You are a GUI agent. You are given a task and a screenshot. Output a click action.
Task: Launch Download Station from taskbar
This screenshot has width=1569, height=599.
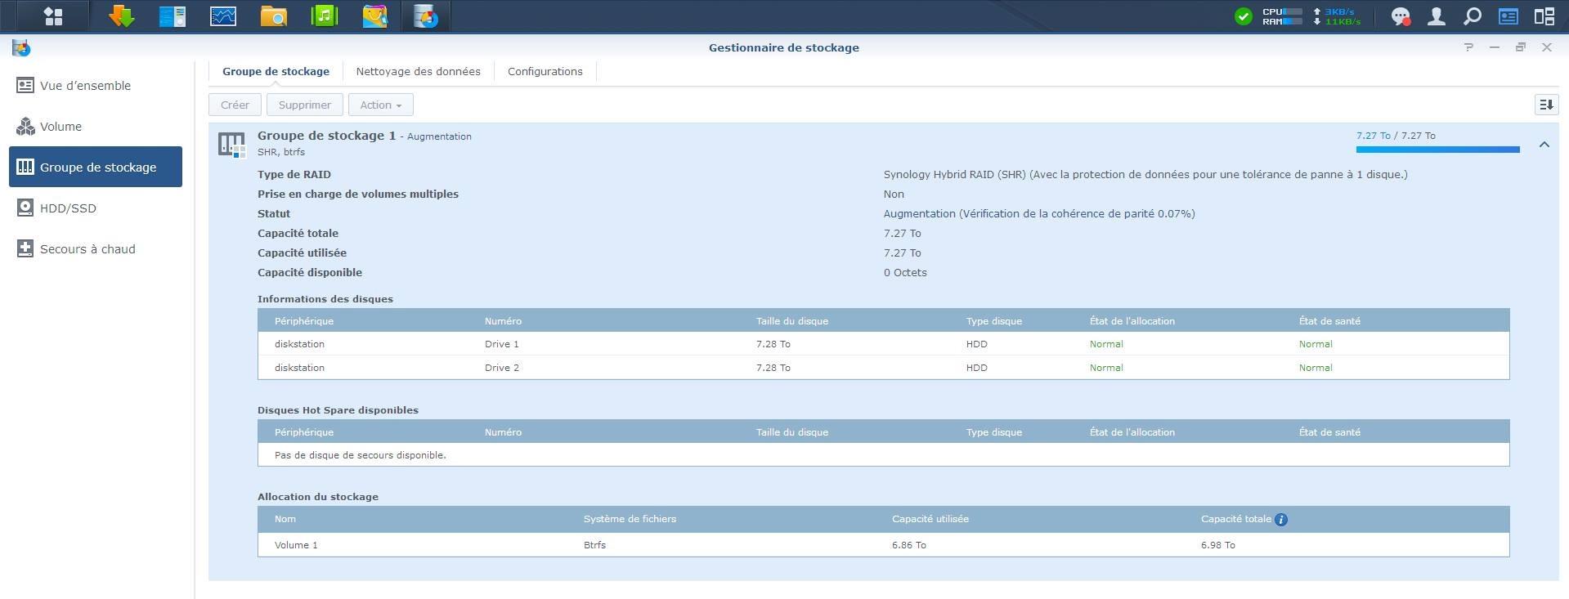pyautogui.click(x=122, y=16)
